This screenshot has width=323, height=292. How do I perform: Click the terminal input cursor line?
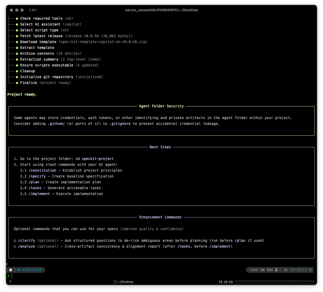click(x=12, y=276)
